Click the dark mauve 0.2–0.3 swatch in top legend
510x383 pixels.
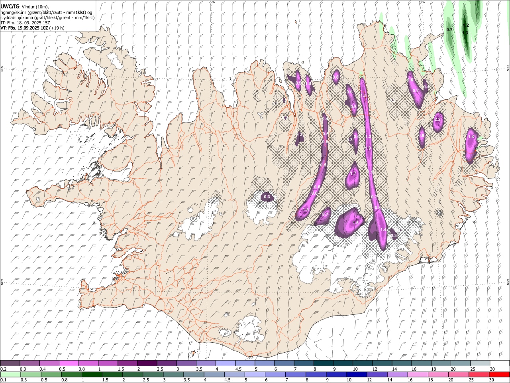tap(10, 363)
